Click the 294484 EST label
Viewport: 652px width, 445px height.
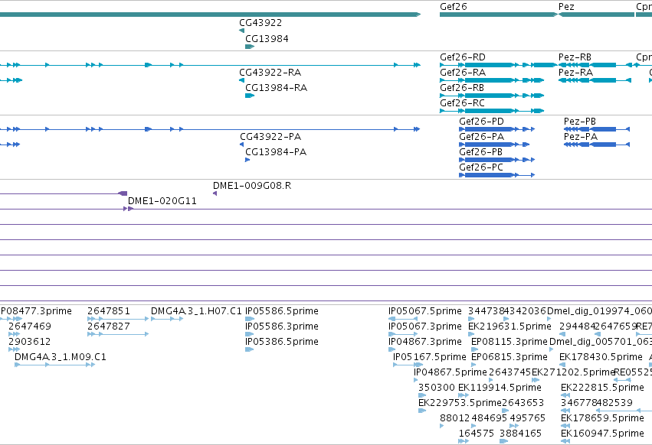pyautogui.click(x=577, y=326)
